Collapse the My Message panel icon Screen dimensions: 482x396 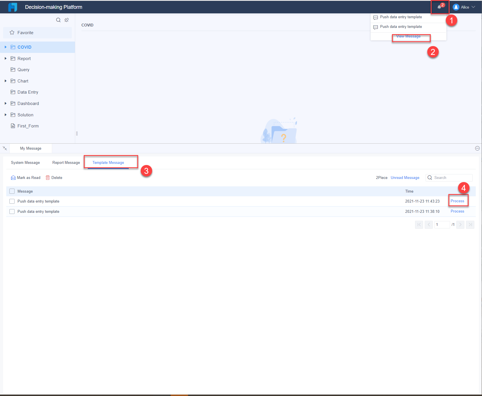5,148
